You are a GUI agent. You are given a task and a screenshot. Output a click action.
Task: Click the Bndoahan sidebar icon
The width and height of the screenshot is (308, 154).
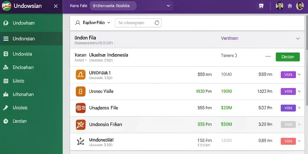(x=6, y=67)
